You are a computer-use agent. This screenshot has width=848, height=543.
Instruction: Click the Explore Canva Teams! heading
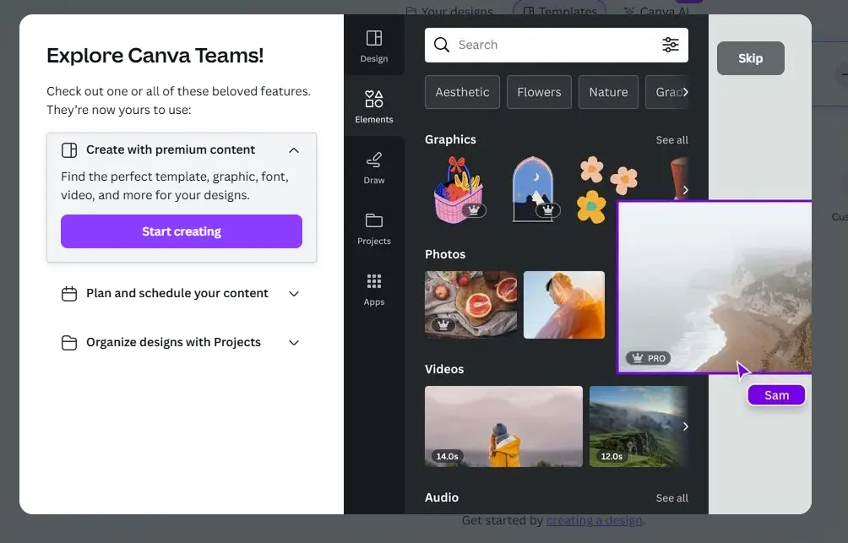coord(155,55)
